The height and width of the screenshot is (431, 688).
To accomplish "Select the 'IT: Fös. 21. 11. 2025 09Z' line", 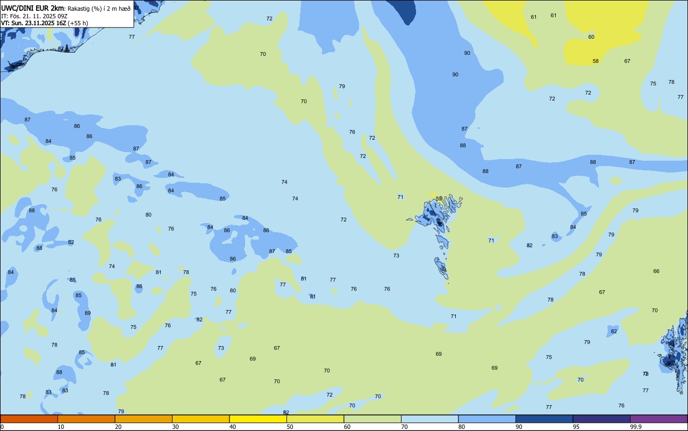I will coord(33,16).
